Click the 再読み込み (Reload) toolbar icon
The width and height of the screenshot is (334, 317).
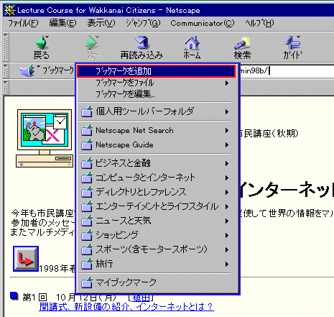[x=142, y=42]
